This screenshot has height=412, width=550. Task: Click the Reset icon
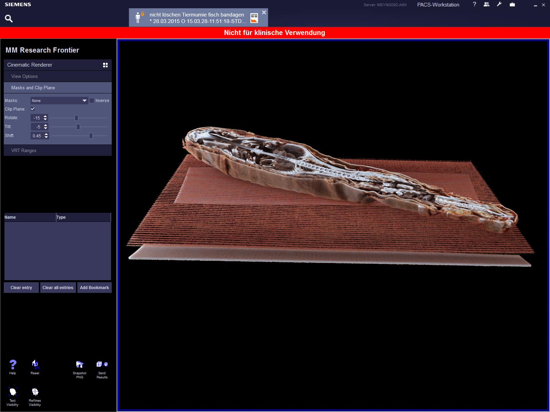coord(35,365)
